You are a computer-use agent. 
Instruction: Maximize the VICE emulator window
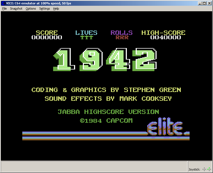coord(204,3)
